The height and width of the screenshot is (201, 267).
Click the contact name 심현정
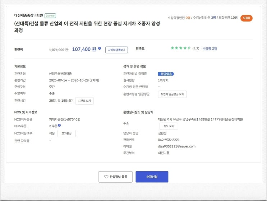[162, 133]
